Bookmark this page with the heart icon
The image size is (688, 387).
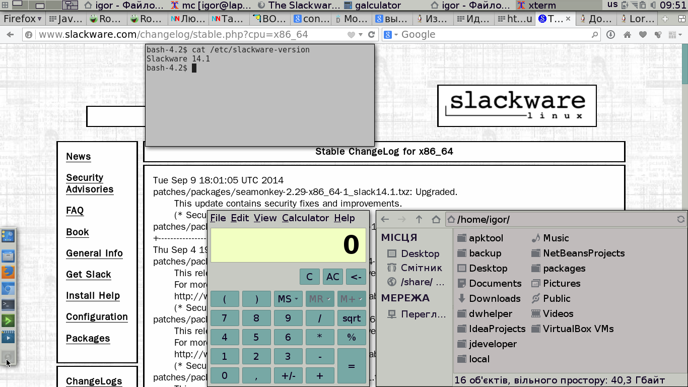pyautogui.click(x=351, y=35)
